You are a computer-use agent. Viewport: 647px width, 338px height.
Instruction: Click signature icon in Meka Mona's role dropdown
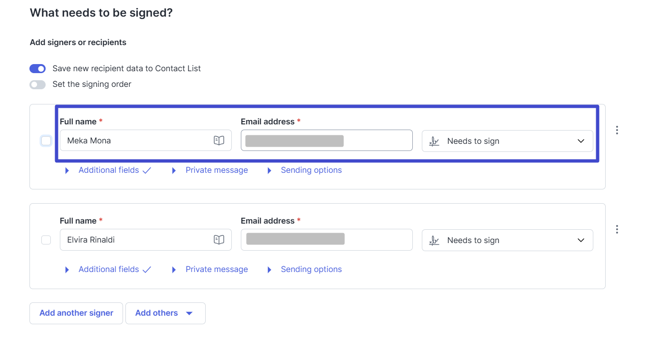[x=434, y=141]
